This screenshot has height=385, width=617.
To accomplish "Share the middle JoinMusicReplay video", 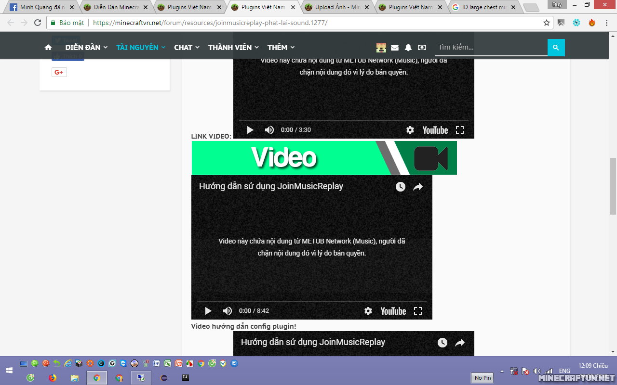I will click(418, 187).
